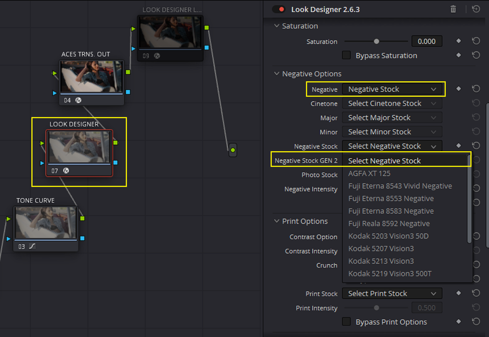
Task: Click the OFX badge icon on node 04
Action: 78,100
